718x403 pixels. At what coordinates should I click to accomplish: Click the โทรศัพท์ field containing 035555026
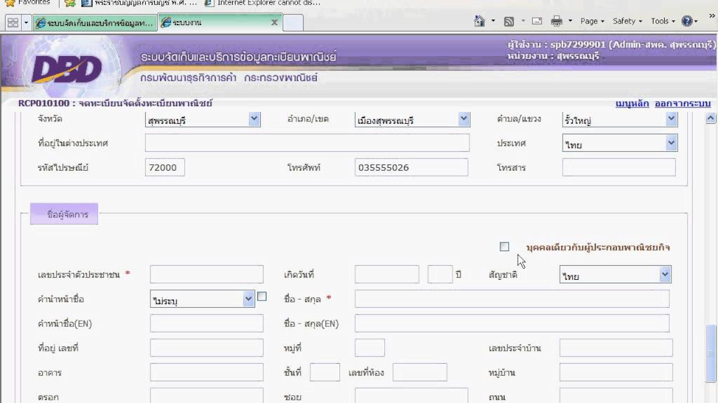coord(411,167)
